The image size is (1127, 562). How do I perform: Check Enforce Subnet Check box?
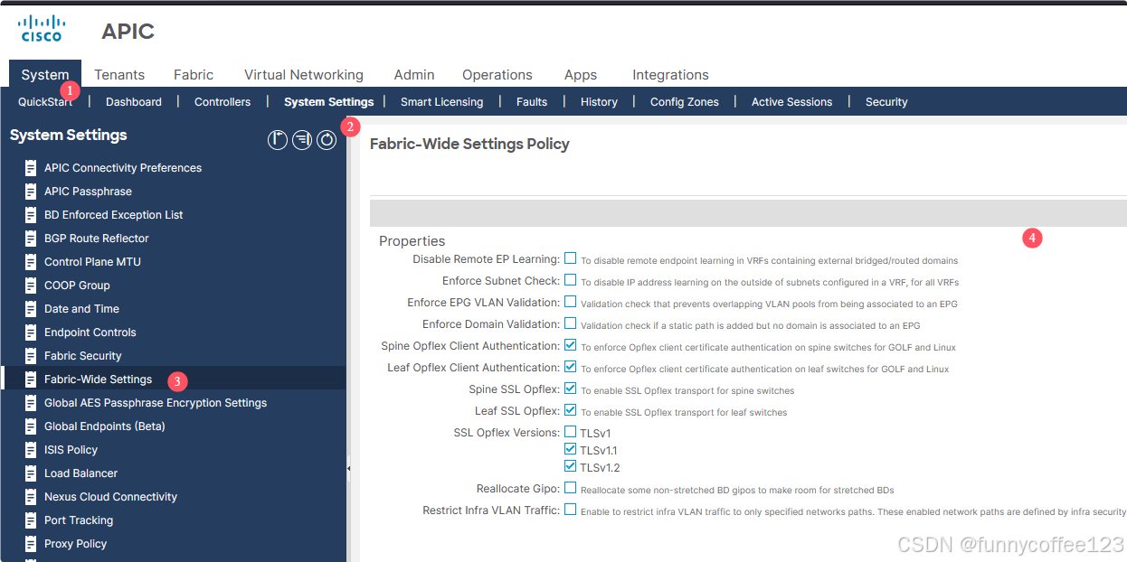tap(570, 280)
